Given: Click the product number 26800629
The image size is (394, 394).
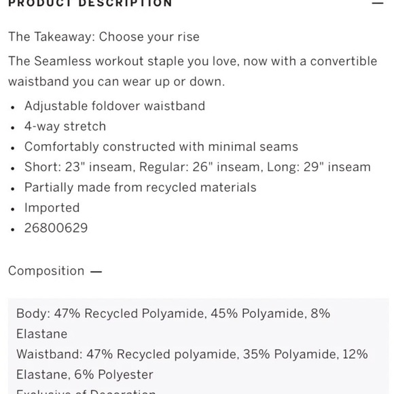Looking at the screenshot, I should tap(56, 228).
